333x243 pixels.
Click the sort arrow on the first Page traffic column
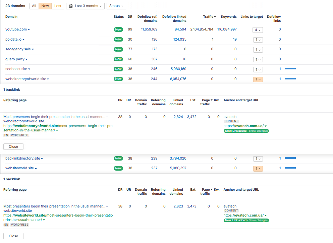click(212, 100)
